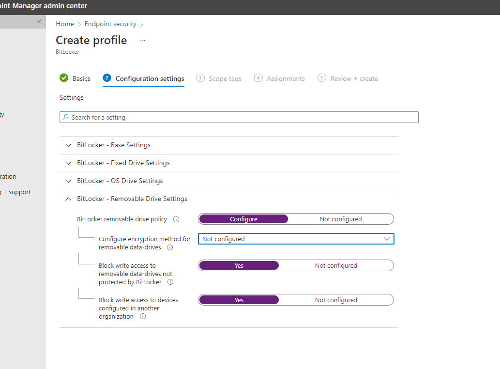500x369 pixels.
Task: Click the step 2 circle for Configuration settings
Action: [107, 78]
